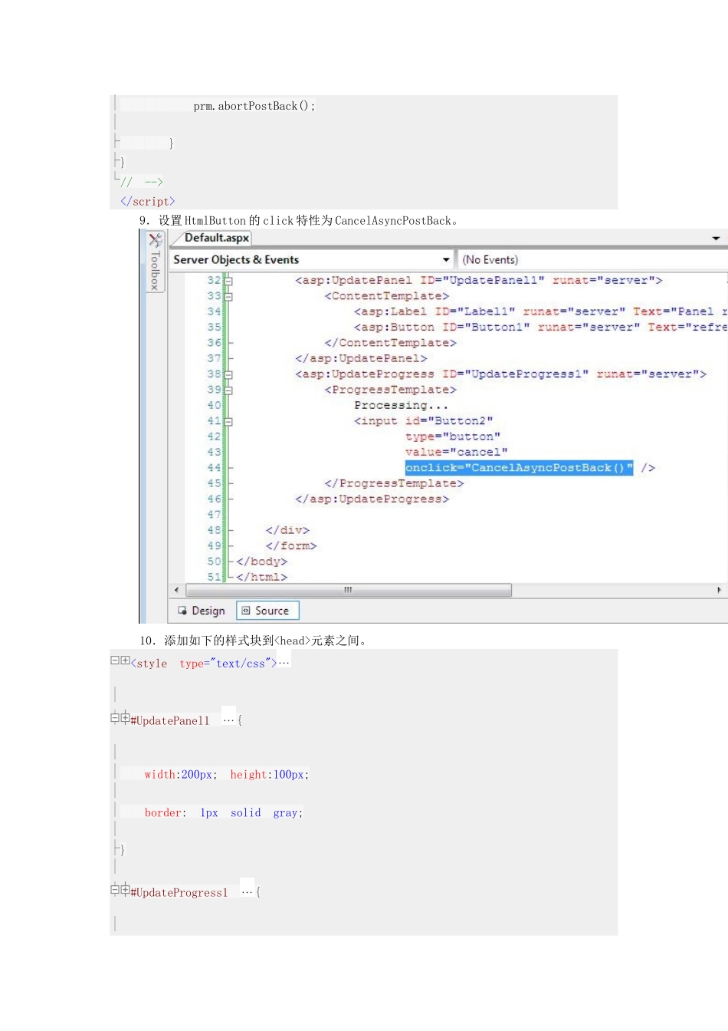This screenshot has height=1031, width=728.
Task: Select the Default.aspx document tab
Action: pos(217,238)
